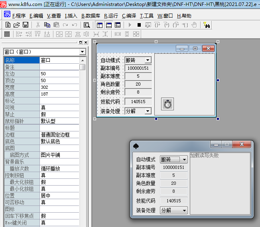260x227 pixels.
Task: Click the 宽度 property value 302
Action: pyautogui.click(x=62, y=87)
